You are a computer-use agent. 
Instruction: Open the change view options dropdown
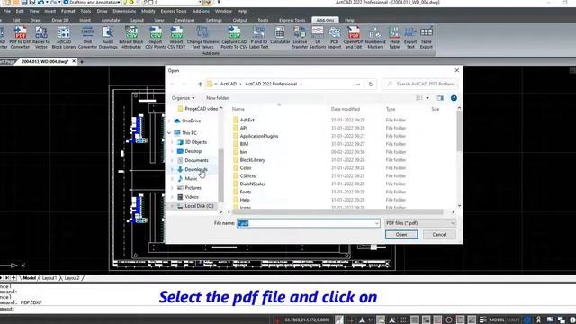[x=427, y=98]
